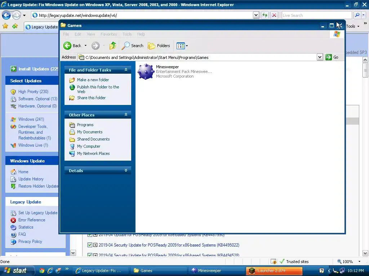Viewport: 369px width, 276px height.
Task: Click the Go button next to address bar
Action: (332, 57)
